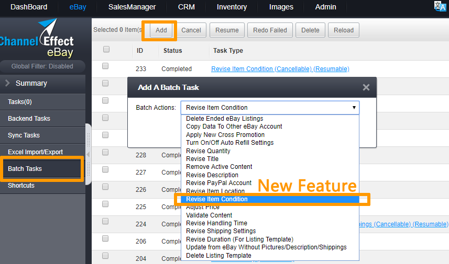Open the SalesManager menu

(x=132, y=7)
